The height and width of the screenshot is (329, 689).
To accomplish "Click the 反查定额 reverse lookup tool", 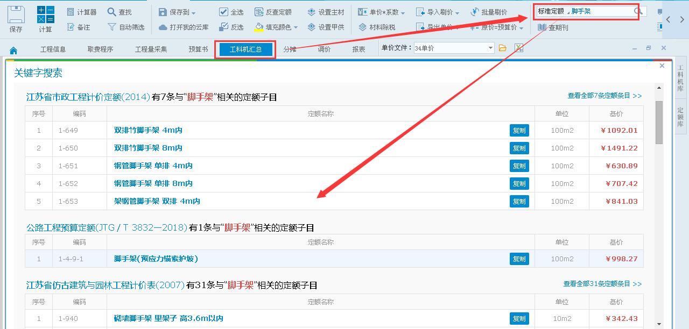I will tap(273, 12).
